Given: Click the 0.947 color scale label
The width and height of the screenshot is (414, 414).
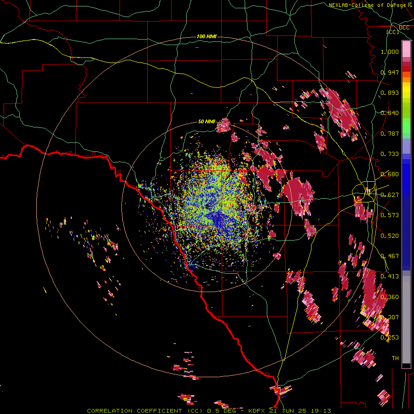Looking at the screenshot, I should (x=390, y=72).
